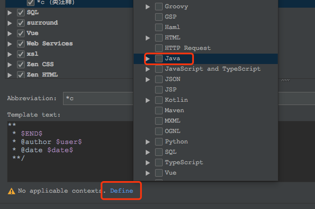Expand the Java context node
The width and height of the screenshot is (315, 209).
click(148, 59)
